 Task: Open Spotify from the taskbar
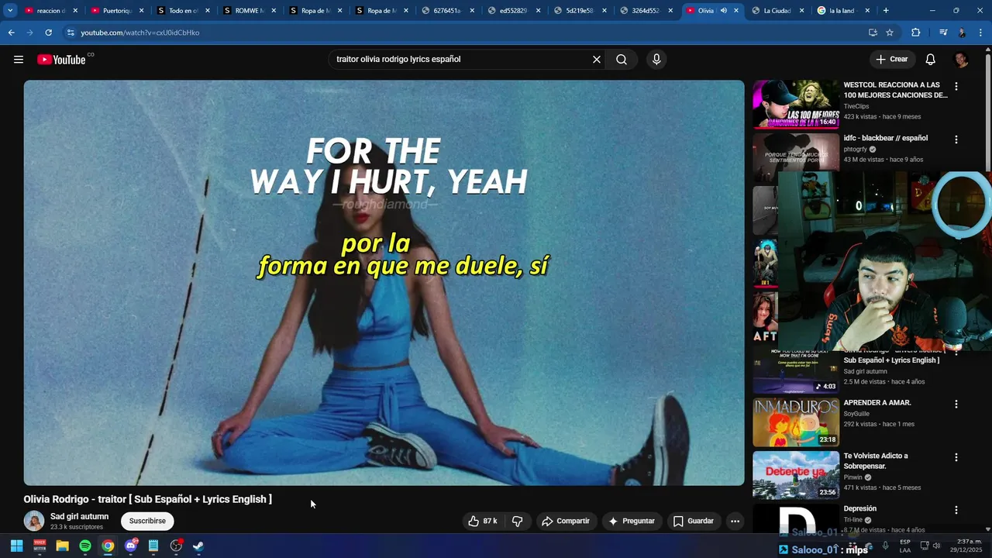(x=85, y=546)
